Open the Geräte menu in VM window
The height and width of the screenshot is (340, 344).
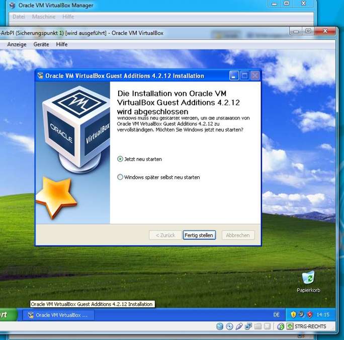click(41, 44)
